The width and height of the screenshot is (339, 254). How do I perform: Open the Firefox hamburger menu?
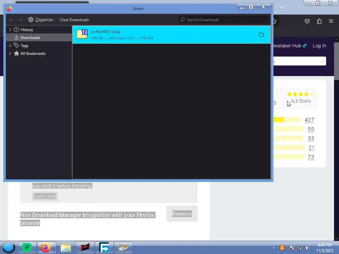(x=331, y=21)
